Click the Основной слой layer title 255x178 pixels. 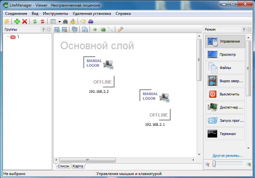click(x=97, y=46)
